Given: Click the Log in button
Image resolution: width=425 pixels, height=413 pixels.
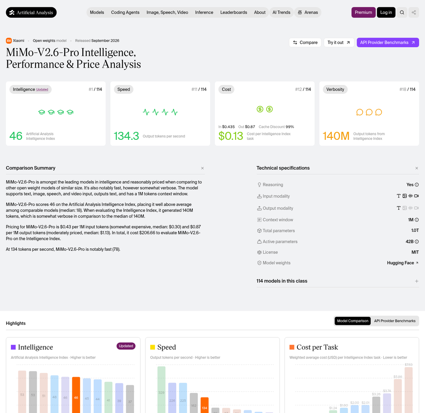Looking at the screenshot, I should click(x=386, y=12).
